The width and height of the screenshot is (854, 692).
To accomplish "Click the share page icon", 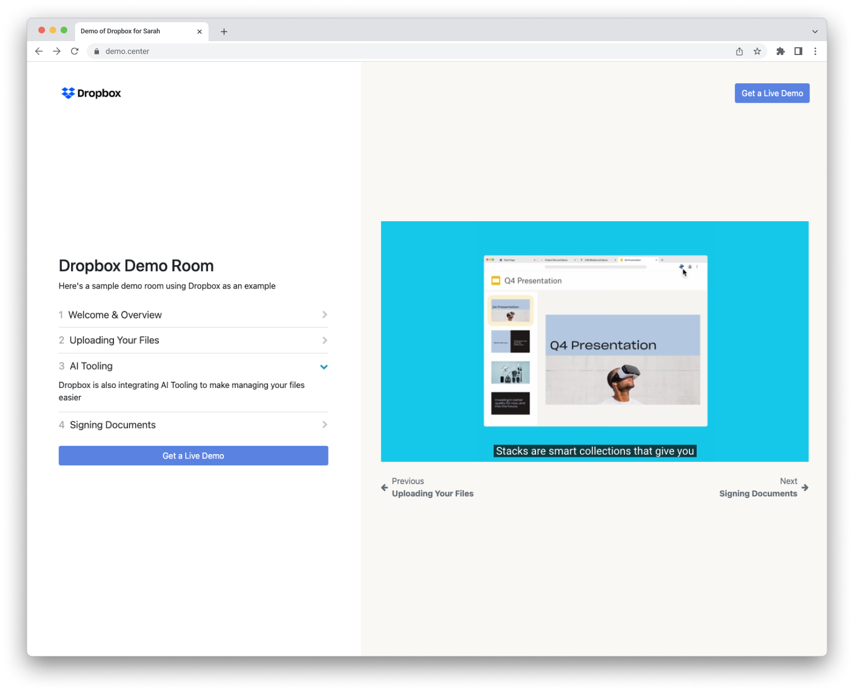I will 739,51.
